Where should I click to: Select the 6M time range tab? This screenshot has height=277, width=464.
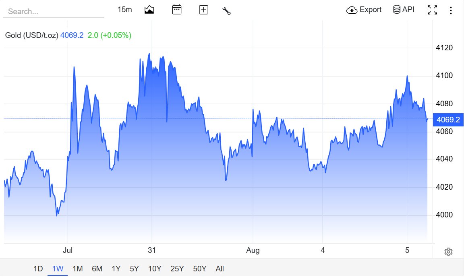(97, 269)
